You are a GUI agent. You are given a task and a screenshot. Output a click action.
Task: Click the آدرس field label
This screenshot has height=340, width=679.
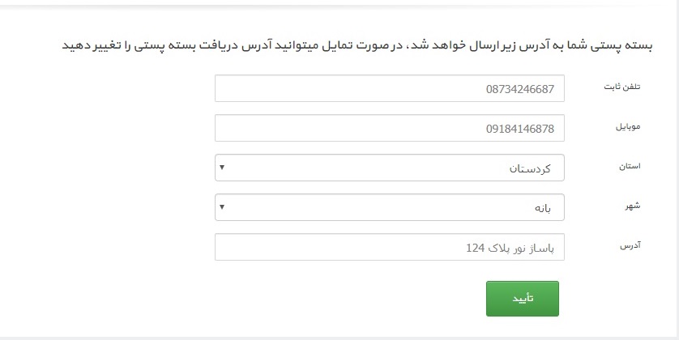click(x=630, y=246)
